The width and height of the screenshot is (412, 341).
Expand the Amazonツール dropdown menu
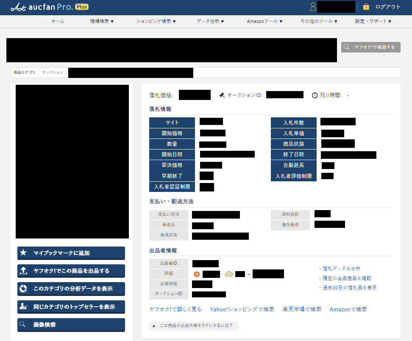(x=264, y=21)
